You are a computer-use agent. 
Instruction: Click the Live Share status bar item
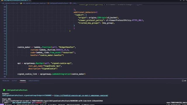click(52, 105)
